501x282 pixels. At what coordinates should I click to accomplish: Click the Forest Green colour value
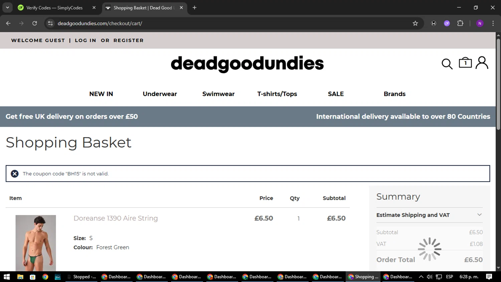(113, 248)
